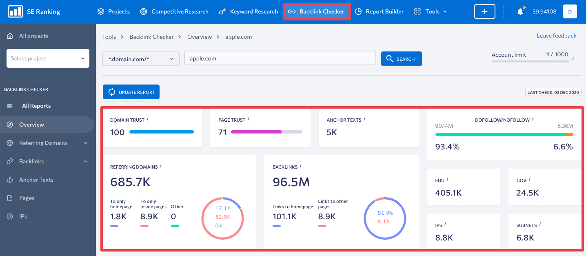Open the Projects top menu
The width and height of the screenshot is (586, 256).
point(113,11)
